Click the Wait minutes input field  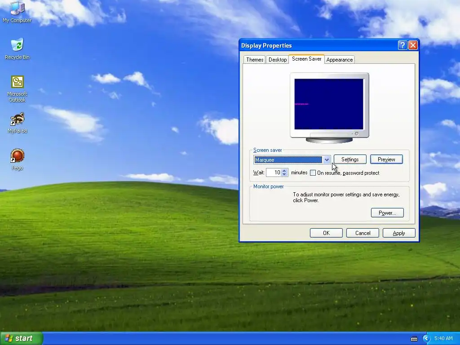click(274, 172)
